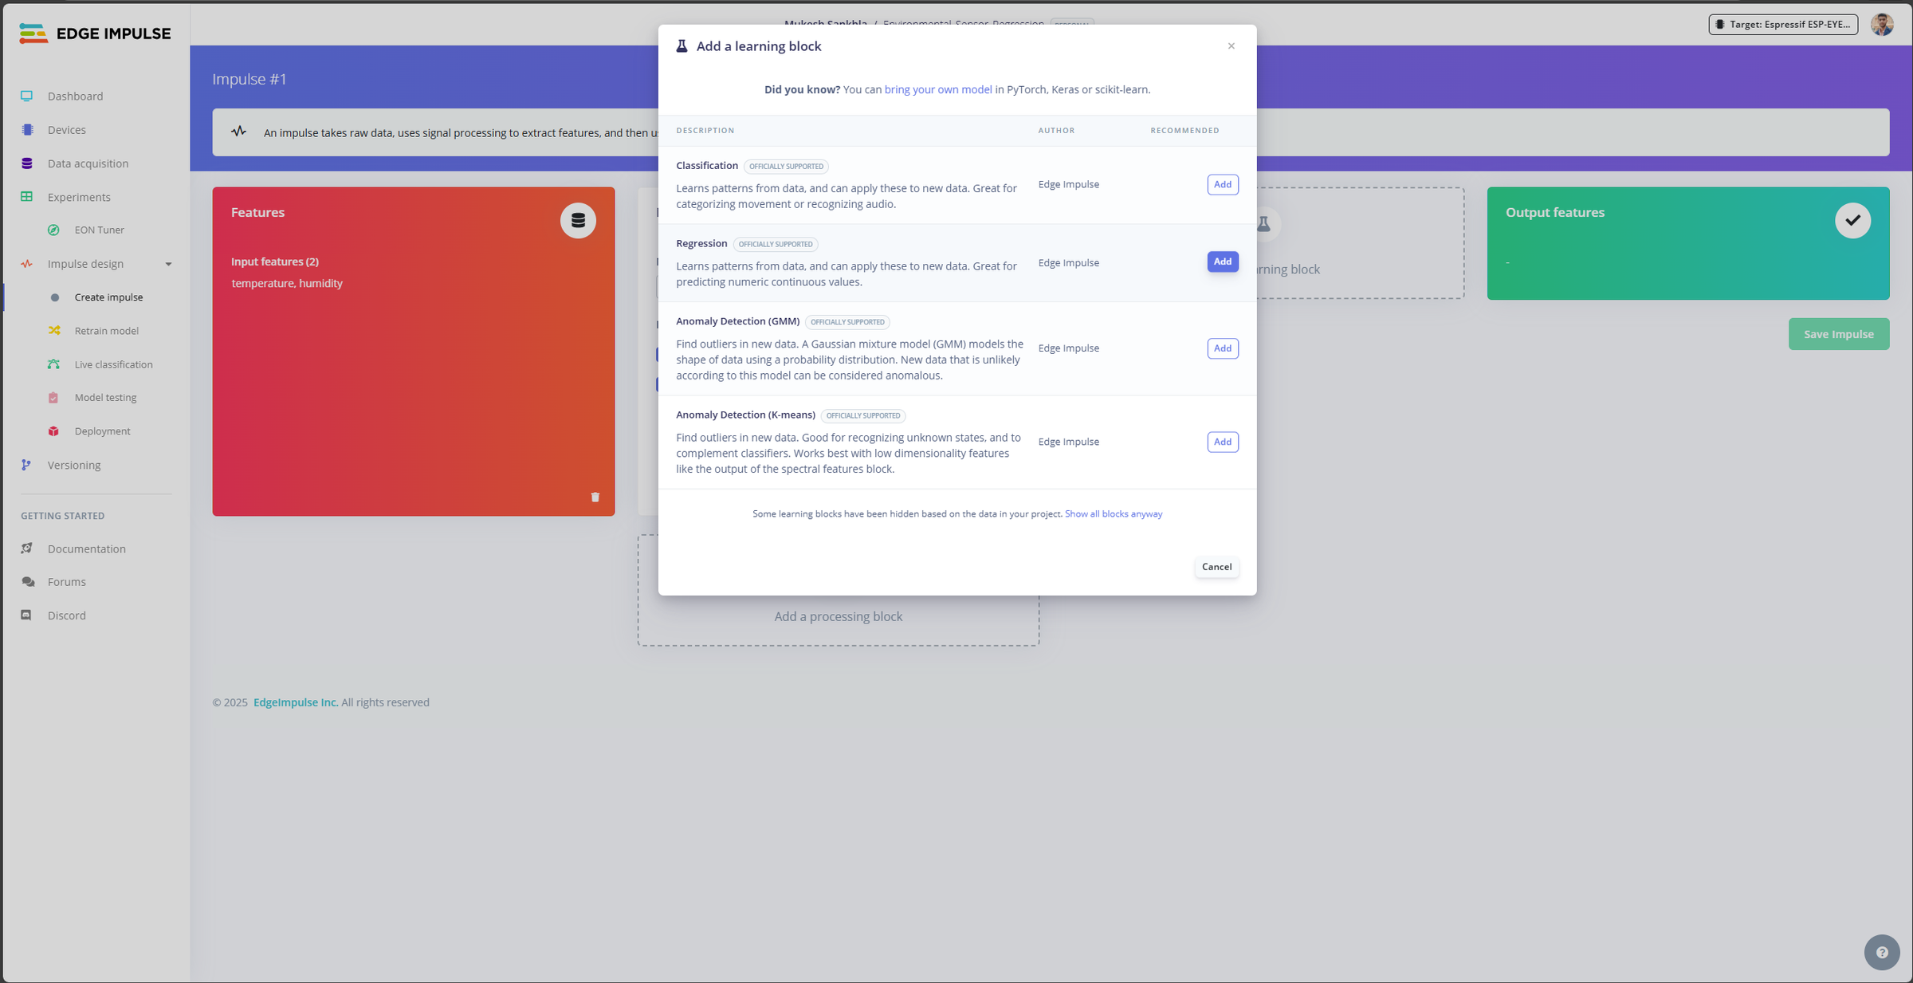Viewport: 1913px width, 983px height.
Task: Click the Impulse #1 heading
Action: click(249, 79)
